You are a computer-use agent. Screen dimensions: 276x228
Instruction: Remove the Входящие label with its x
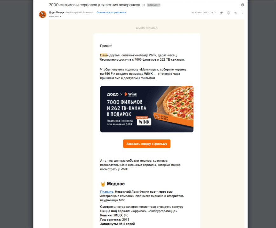click(x=159, y=5)
